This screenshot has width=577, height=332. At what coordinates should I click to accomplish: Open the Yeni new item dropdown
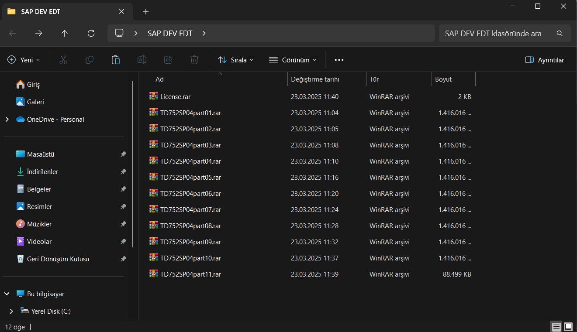pos(24,60)
